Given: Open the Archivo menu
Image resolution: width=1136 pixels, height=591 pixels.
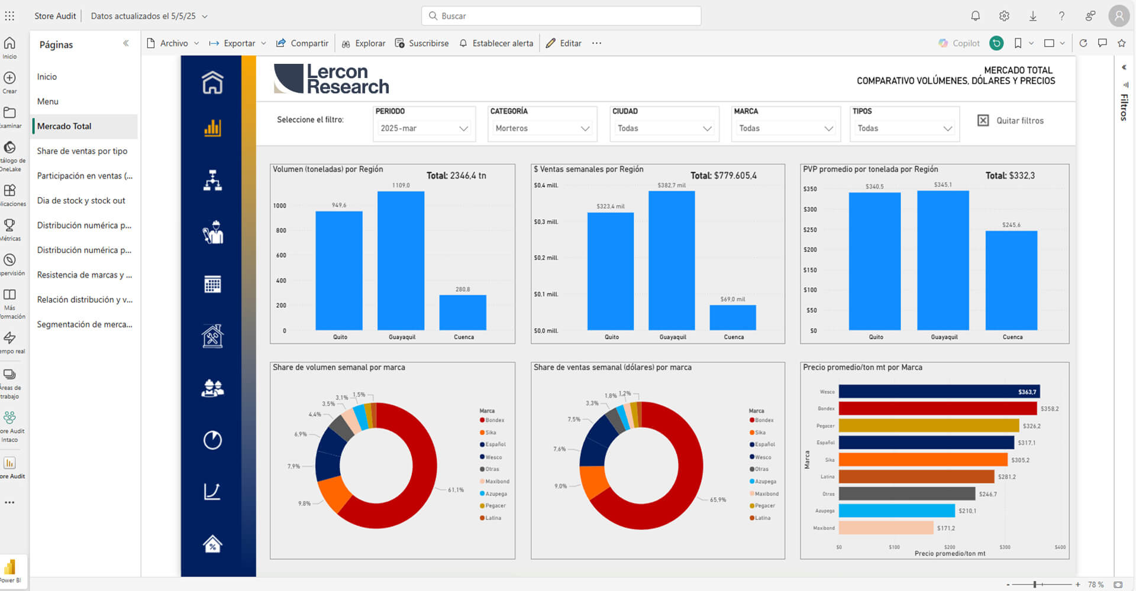Looking at the screenshot, I should [173, 43].
